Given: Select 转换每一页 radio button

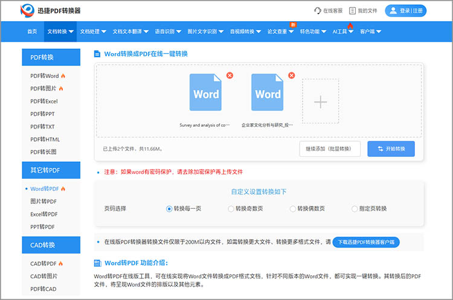Looking at the screenshot, I should point(169,209).
